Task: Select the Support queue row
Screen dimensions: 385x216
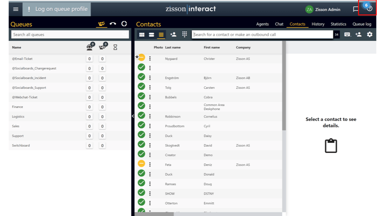Action: (70, 136)
